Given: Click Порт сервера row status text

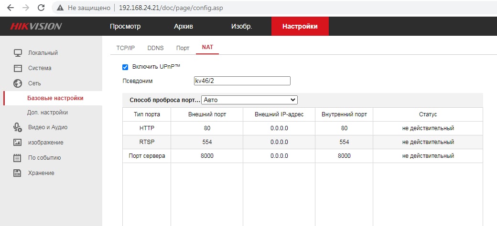Looking at the screenshot, I should coord(428,156).
